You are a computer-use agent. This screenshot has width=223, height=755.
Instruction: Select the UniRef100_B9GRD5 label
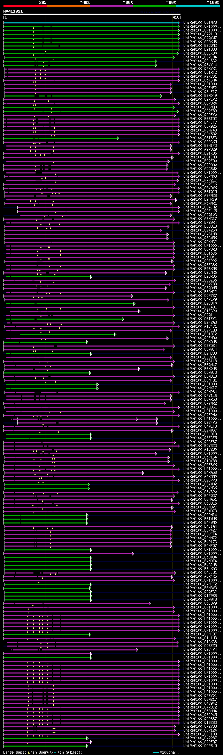click(x=200, y=277)
